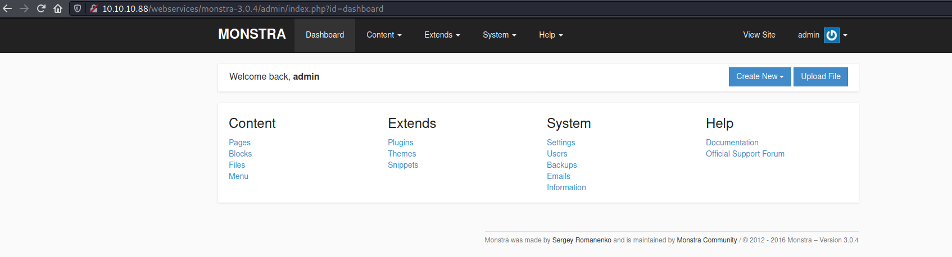This screenshot has height=257, width=952.
Task: Open the Help menu in navbar
Action: click(x=550, y=35)
